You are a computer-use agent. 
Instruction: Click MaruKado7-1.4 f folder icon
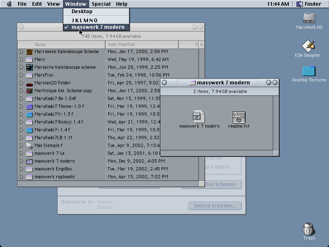(30, 130)
